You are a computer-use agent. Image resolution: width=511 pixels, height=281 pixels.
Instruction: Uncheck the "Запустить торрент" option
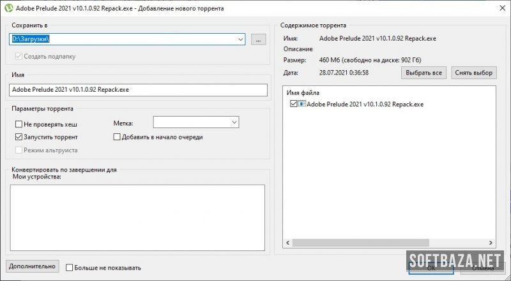(19, 137)
